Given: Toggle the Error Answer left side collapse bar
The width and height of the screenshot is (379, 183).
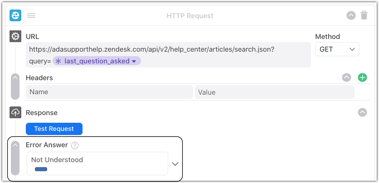Looking at the screenshot, I should tap(15, 158).
